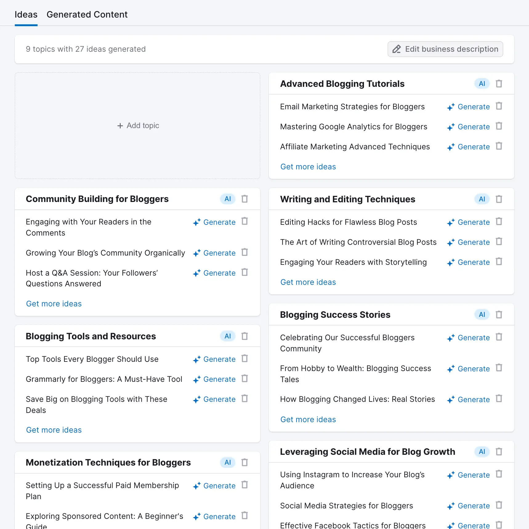Screen dimensions: 529x529
Task: Click the AI badge on Writing and Editing Techniques
Action: point(482,199)
